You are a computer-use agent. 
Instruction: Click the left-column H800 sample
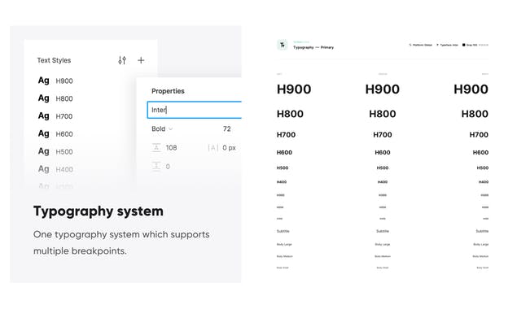[290, 114]
